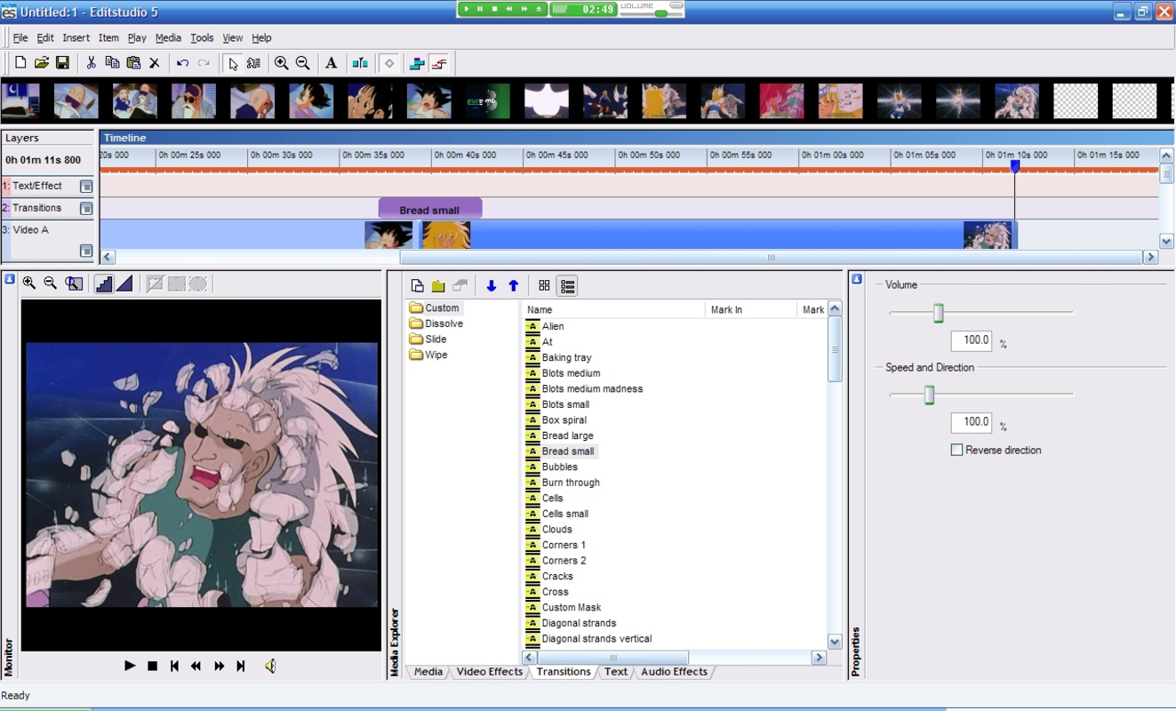Open the Insert menu
The width and height of the screenshot is (1176, 711).
pyautogui.click(x=76, y=38)
